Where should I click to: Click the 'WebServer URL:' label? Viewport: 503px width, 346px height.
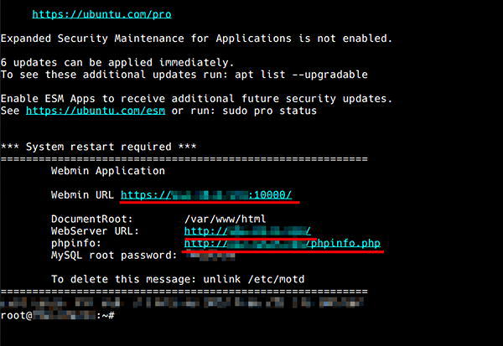pyautogui.click(x=95, y=231)
